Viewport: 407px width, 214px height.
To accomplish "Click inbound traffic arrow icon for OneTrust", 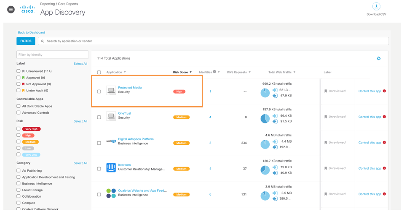I will coord(275,116).
